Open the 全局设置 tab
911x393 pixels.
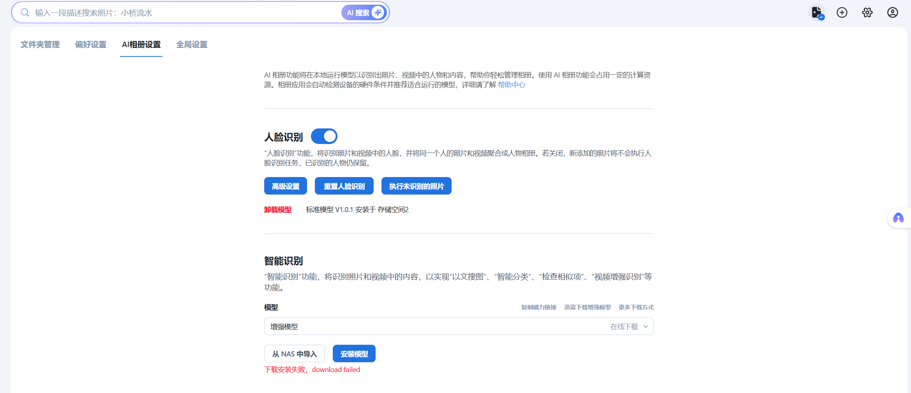[x=192, y=45]
